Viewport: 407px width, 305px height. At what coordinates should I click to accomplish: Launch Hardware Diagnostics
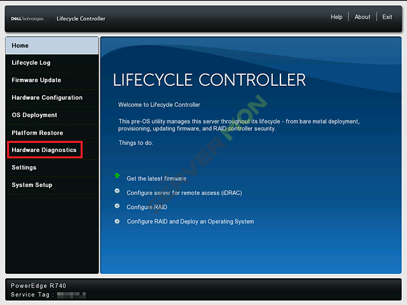(52, 150)
